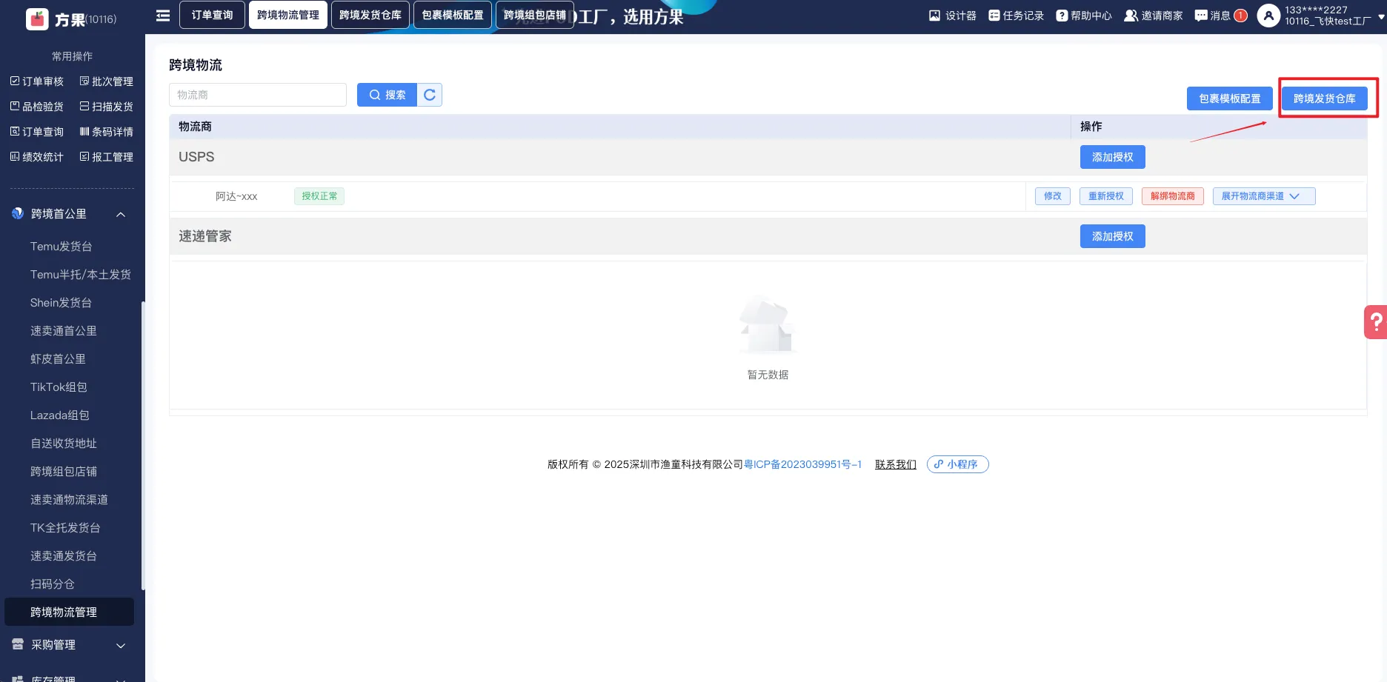Click the sidebar vertical scrollbar
The height and width of the screenshot is (682, 1387).
coord(142,444)
